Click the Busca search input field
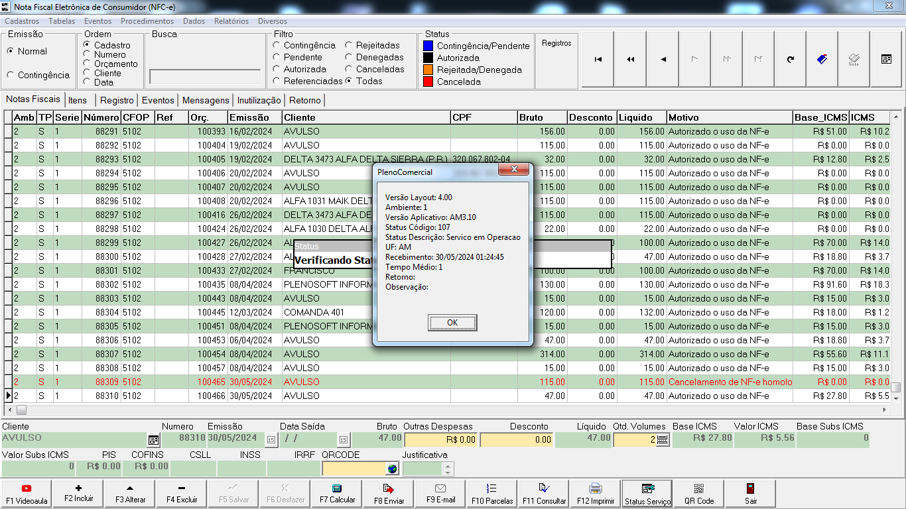Screen dimensions: 906x509 tap(205, 76)
